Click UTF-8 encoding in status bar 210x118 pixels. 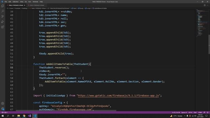(x=190, y=112)
